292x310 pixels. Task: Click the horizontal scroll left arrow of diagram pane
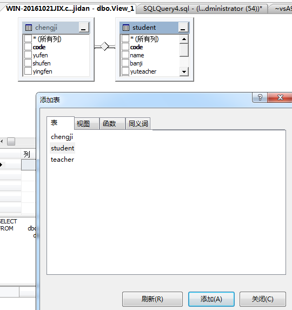[2, 141]
